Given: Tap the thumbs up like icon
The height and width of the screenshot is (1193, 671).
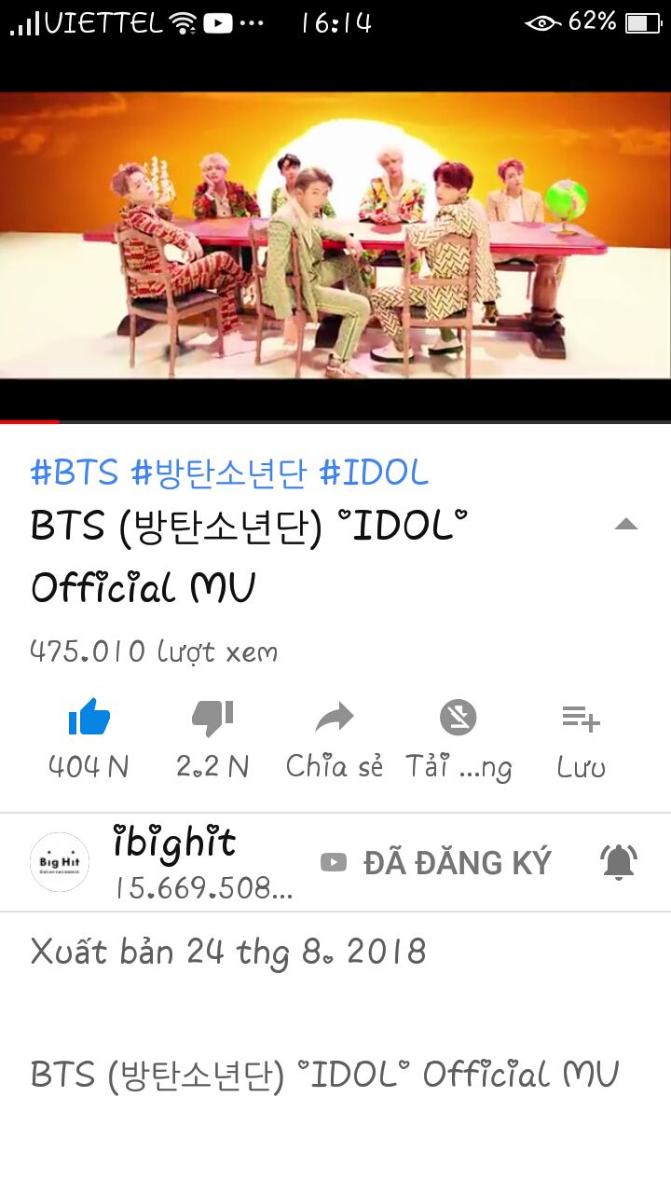Looking at the screenshot, I should pyautogui.click(x=89, y=718).
